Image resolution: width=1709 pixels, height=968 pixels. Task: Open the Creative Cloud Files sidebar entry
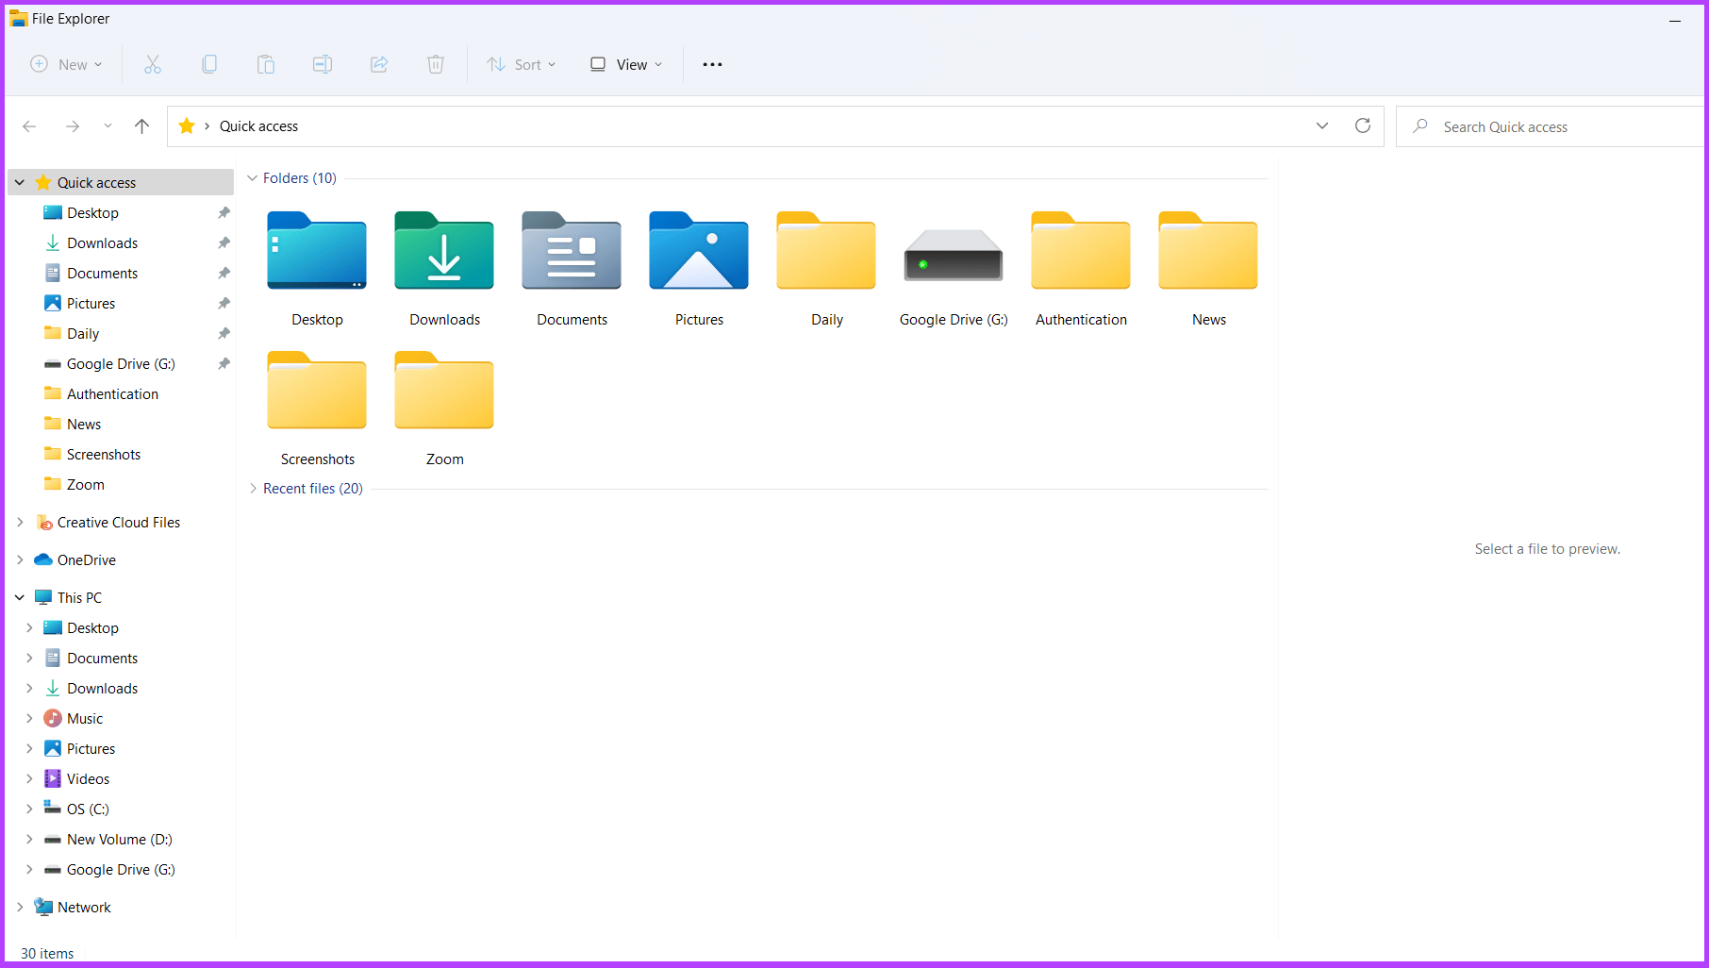point(119,522)
